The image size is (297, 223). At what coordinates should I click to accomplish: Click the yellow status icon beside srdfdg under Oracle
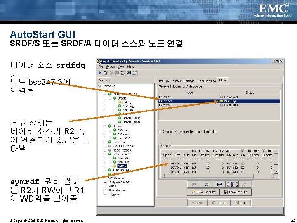tap(120, 102)
